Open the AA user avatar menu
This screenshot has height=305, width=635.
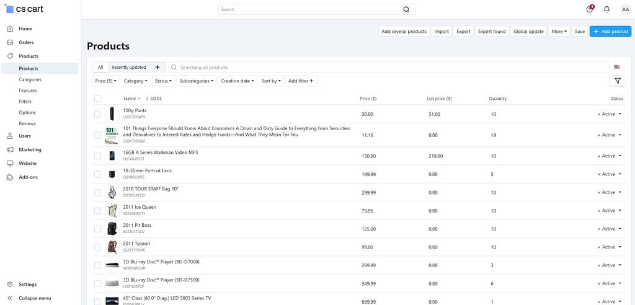coord(625,9)
